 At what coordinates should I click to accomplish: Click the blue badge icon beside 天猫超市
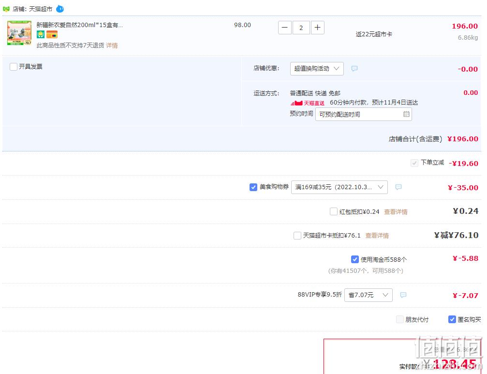pos(60,9)
